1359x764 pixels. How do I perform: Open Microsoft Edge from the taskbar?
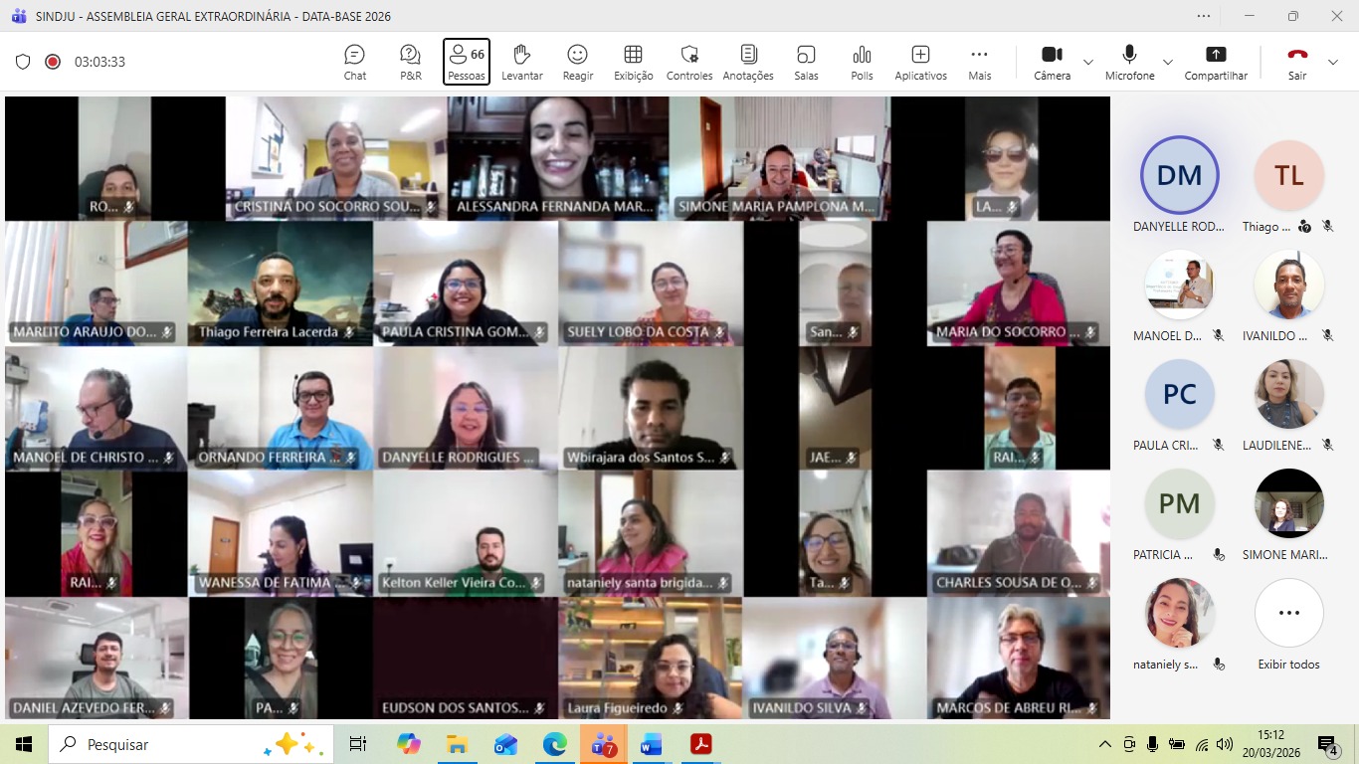pyautogui.click(x=554, y=744)
